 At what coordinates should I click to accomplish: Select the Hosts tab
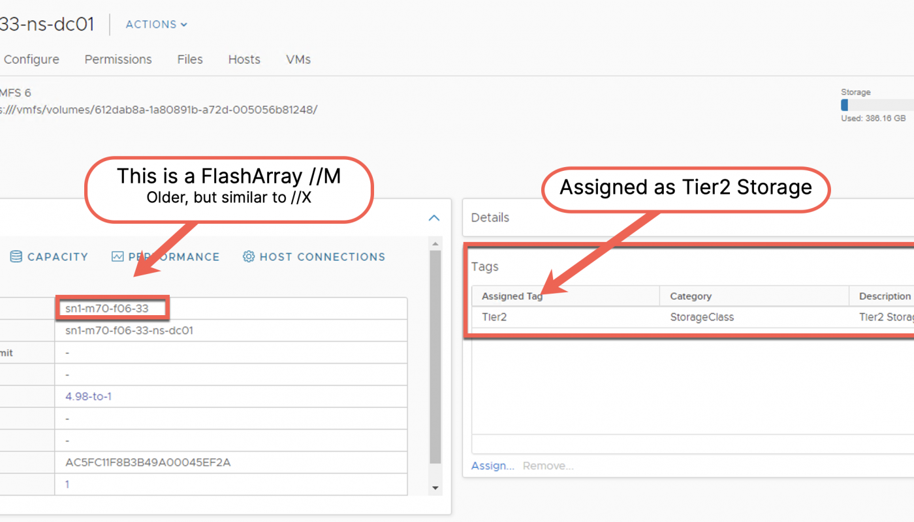(x=244, y=59)
